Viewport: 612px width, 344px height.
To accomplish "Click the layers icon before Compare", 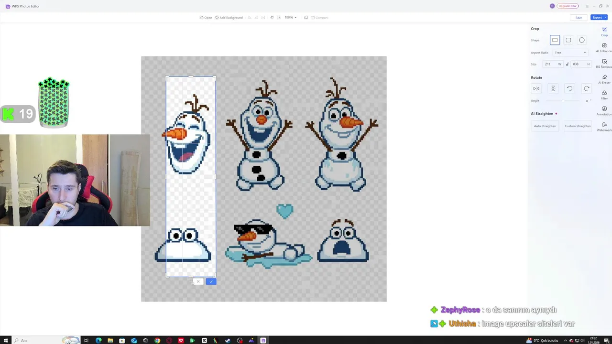I will [306, 18].
